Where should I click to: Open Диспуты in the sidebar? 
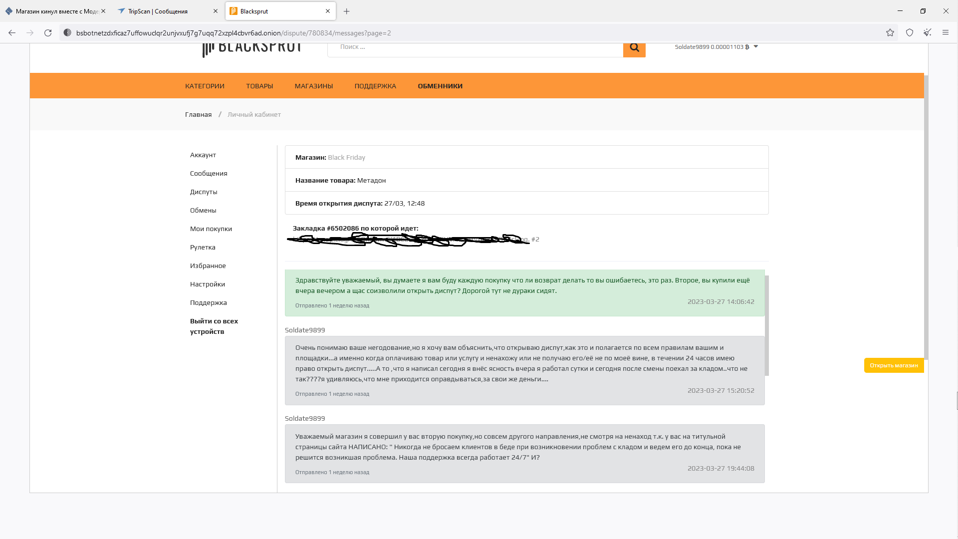click(x=204, y=192)
